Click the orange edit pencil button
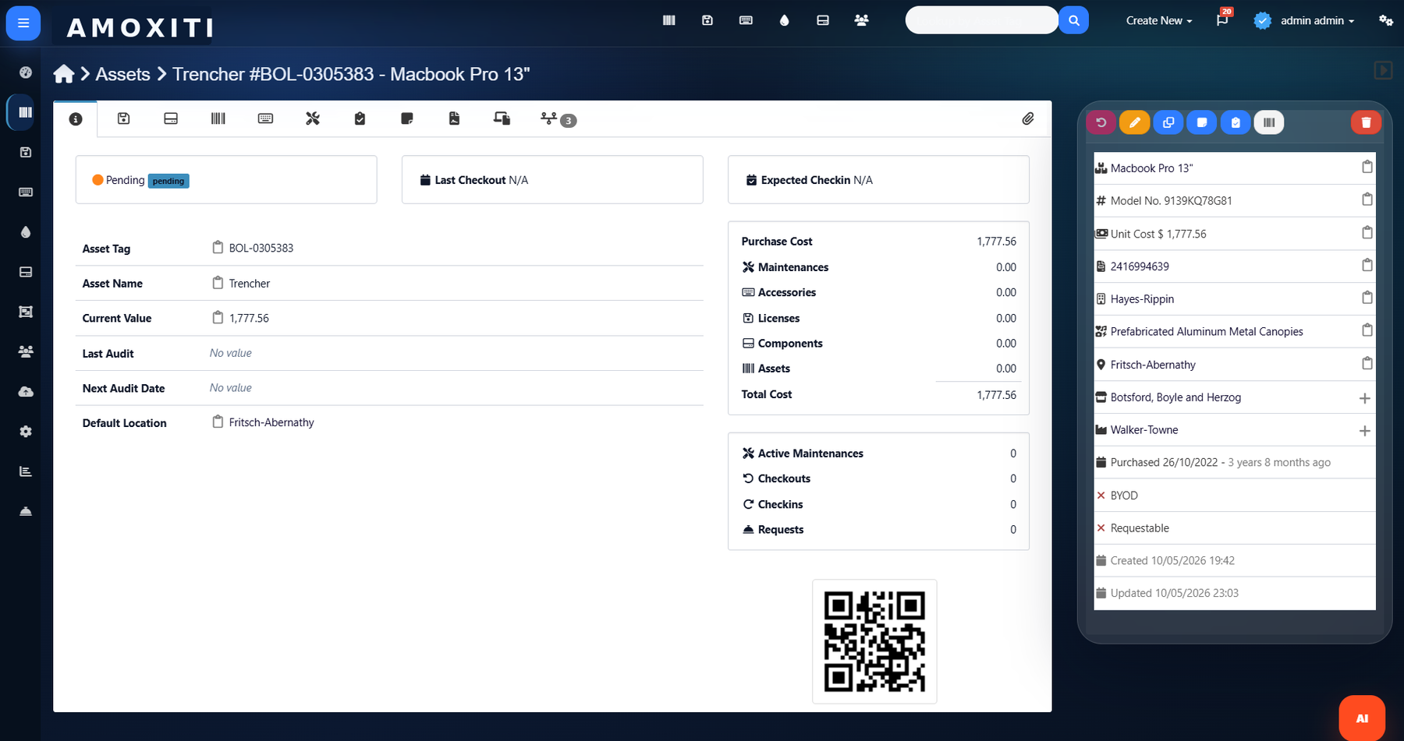 click(1135, 122)
